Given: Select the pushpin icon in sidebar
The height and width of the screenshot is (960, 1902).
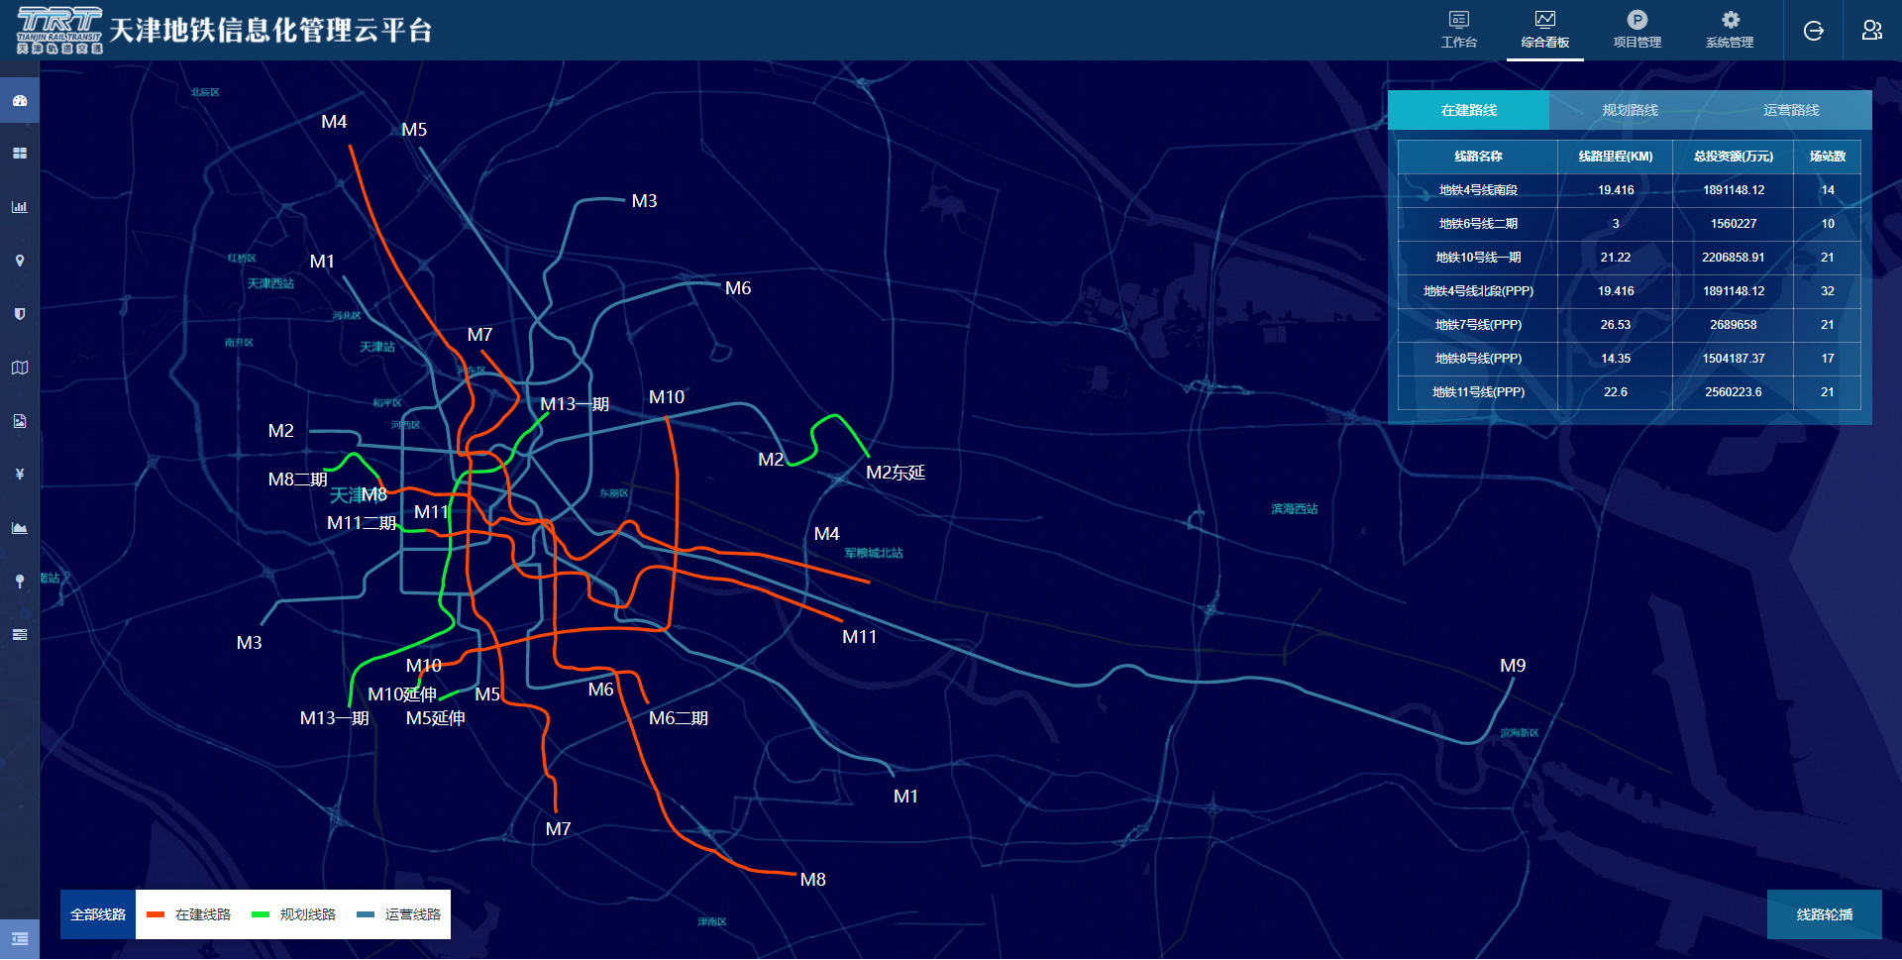Looking at the screenshot, I should coord(20,582).
